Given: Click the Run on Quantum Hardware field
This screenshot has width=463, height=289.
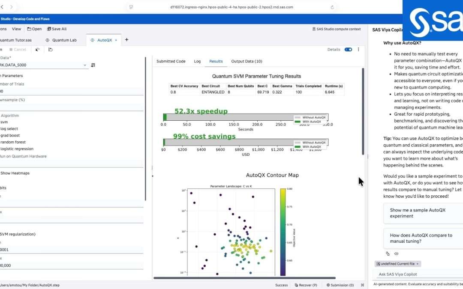Looking at the screenshot, I should coord(72,164).
